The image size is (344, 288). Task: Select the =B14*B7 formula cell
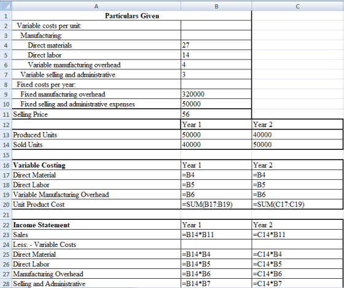coord(216,283)
